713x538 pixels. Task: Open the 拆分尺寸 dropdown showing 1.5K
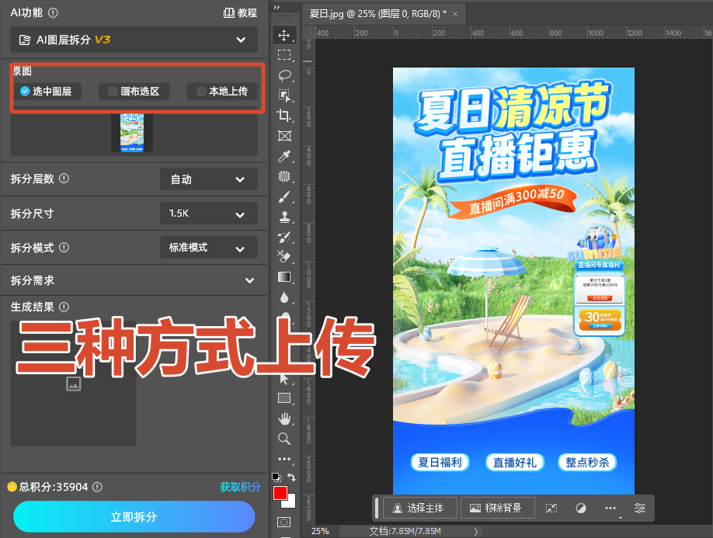pyautogui.click(x=209, y=213)
